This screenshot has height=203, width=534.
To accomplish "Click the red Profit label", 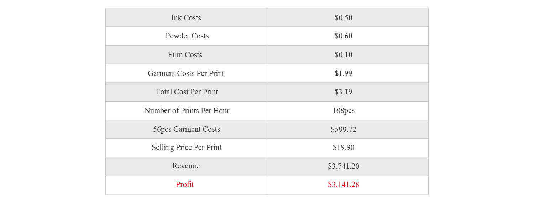I will tap(185, 184).
